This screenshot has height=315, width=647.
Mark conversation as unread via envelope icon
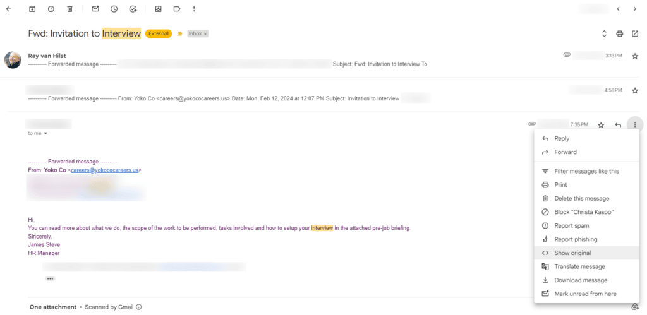click(95, 9)
